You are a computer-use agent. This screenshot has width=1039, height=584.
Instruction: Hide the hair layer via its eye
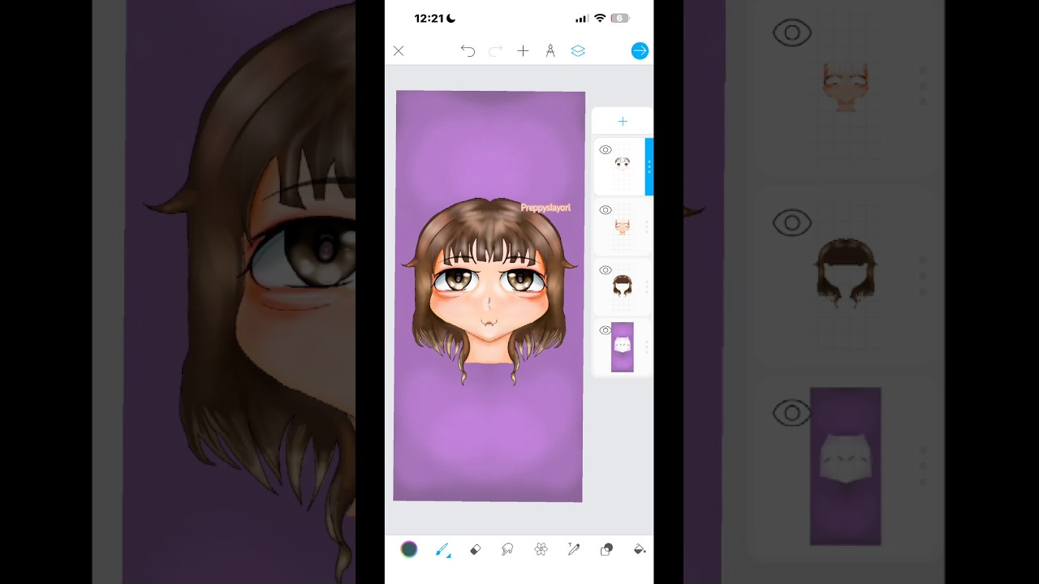(x=606, y=270)
